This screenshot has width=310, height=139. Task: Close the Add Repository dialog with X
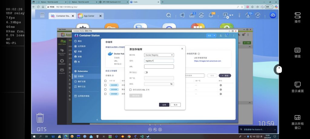pos(182,49)
